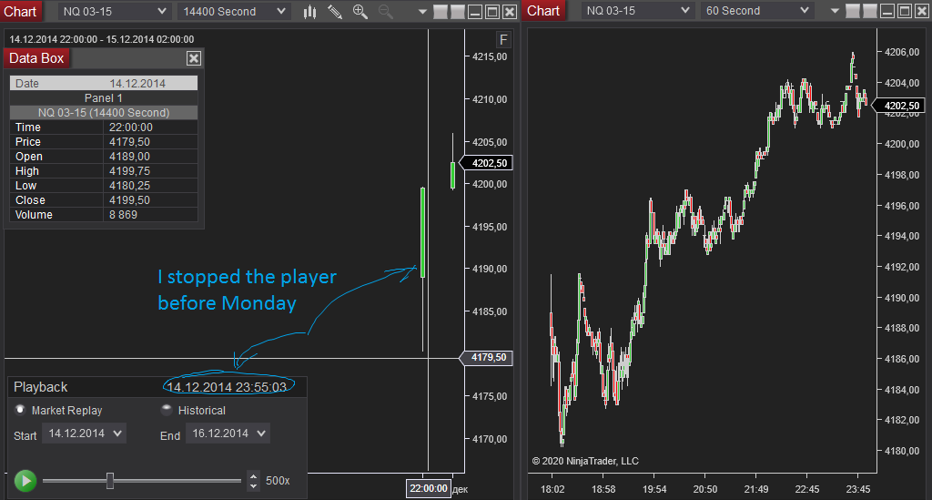Select the Market Replay radio button
This screenshot has width=932, height=500.
click(20, 410)
